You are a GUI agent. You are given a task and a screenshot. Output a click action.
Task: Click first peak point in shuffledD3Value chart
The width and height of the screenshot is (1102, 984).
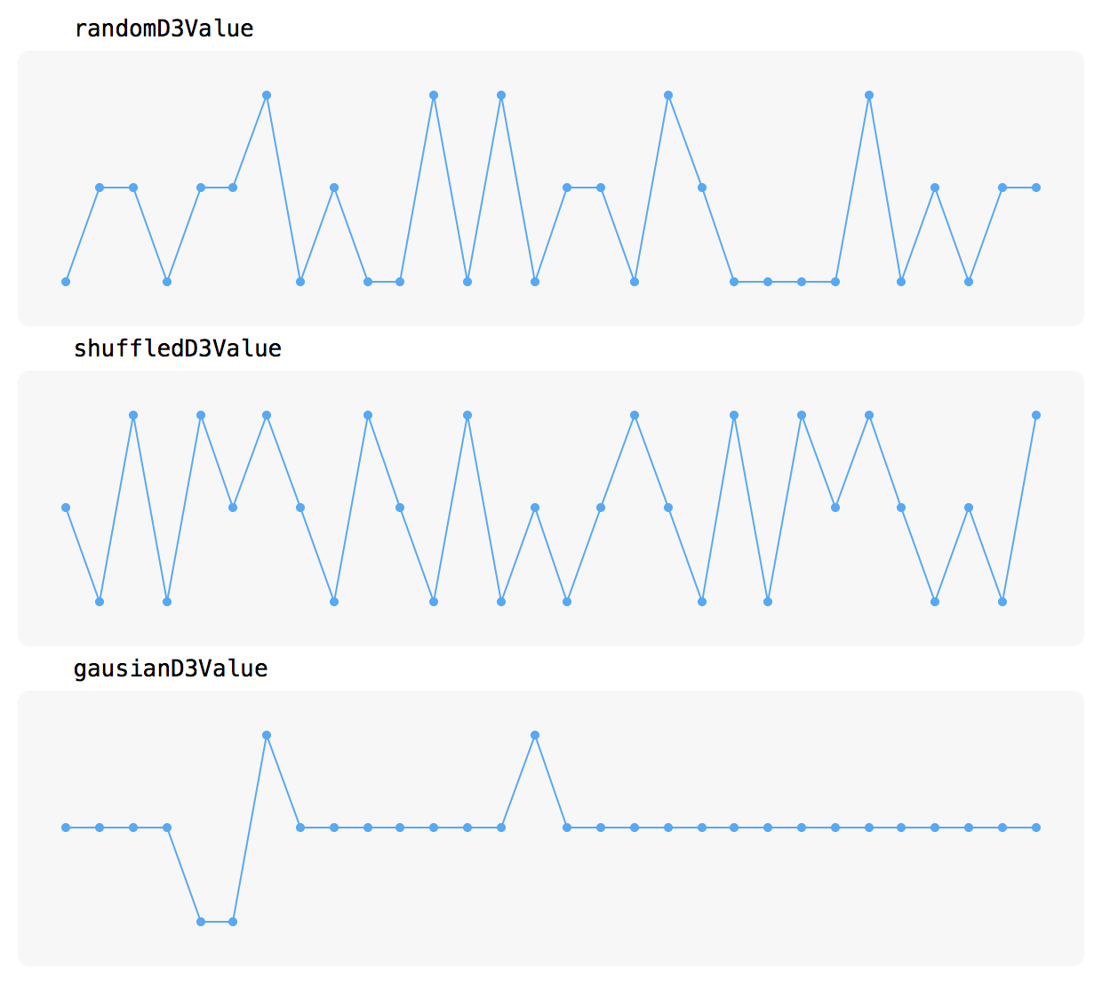133,415
